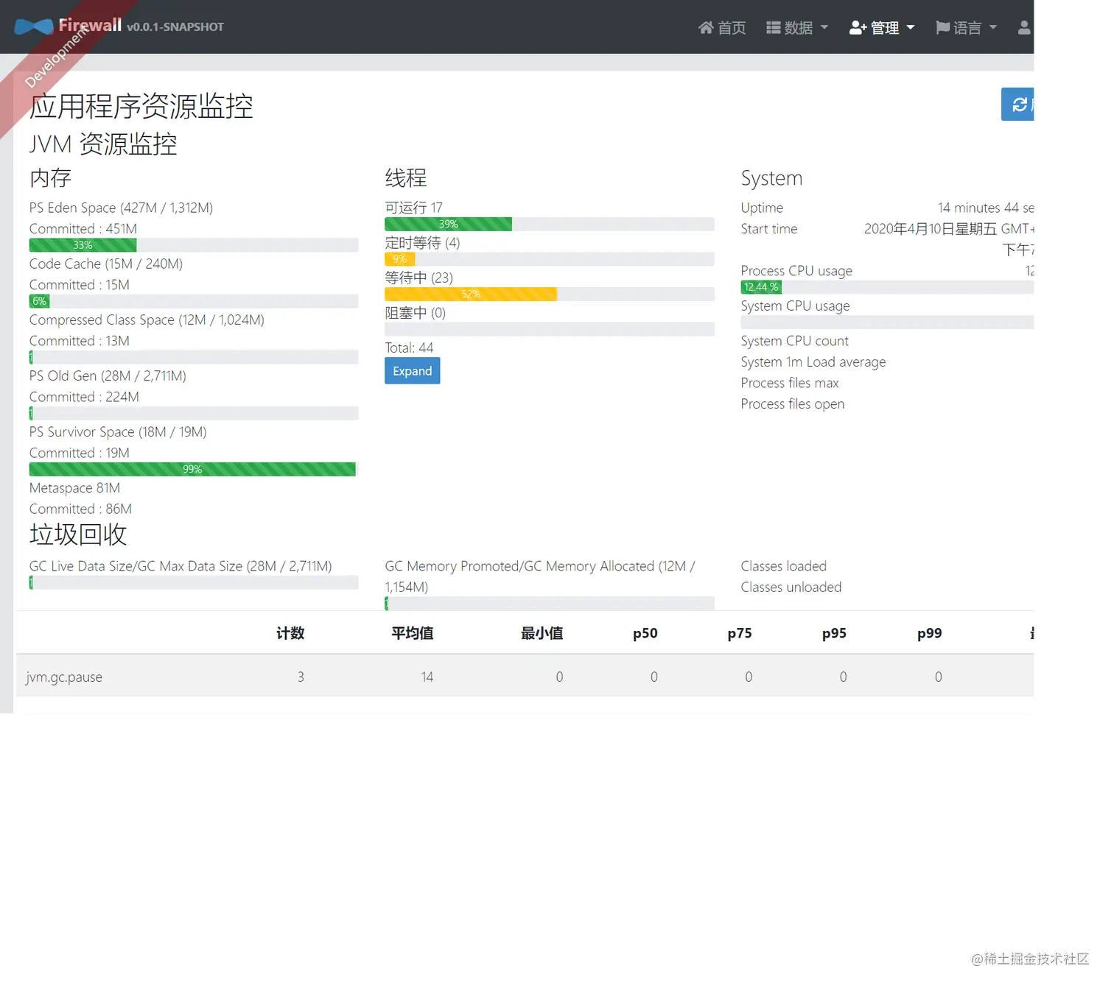Click the 阻塞中 (0) thread label

[x=415, y=313]
